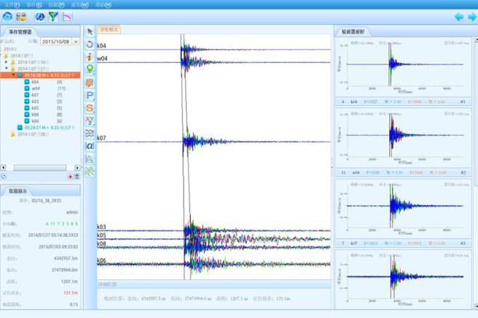Collapse the selected 05:16:38 event node

(x=14, y=74)
